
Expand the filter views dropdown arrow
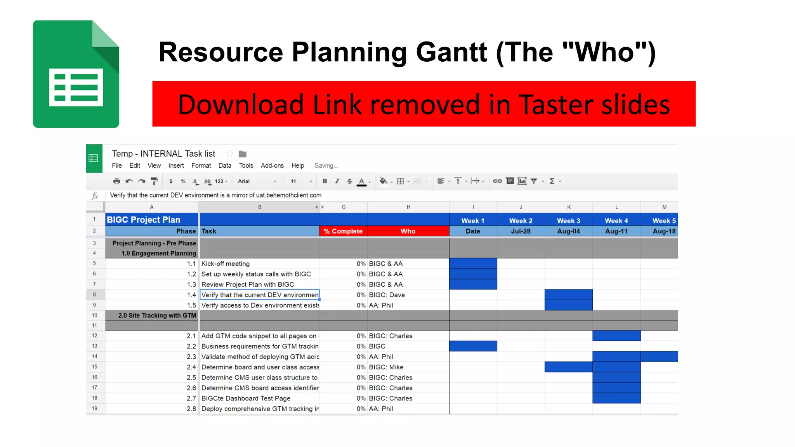[543, 182]
